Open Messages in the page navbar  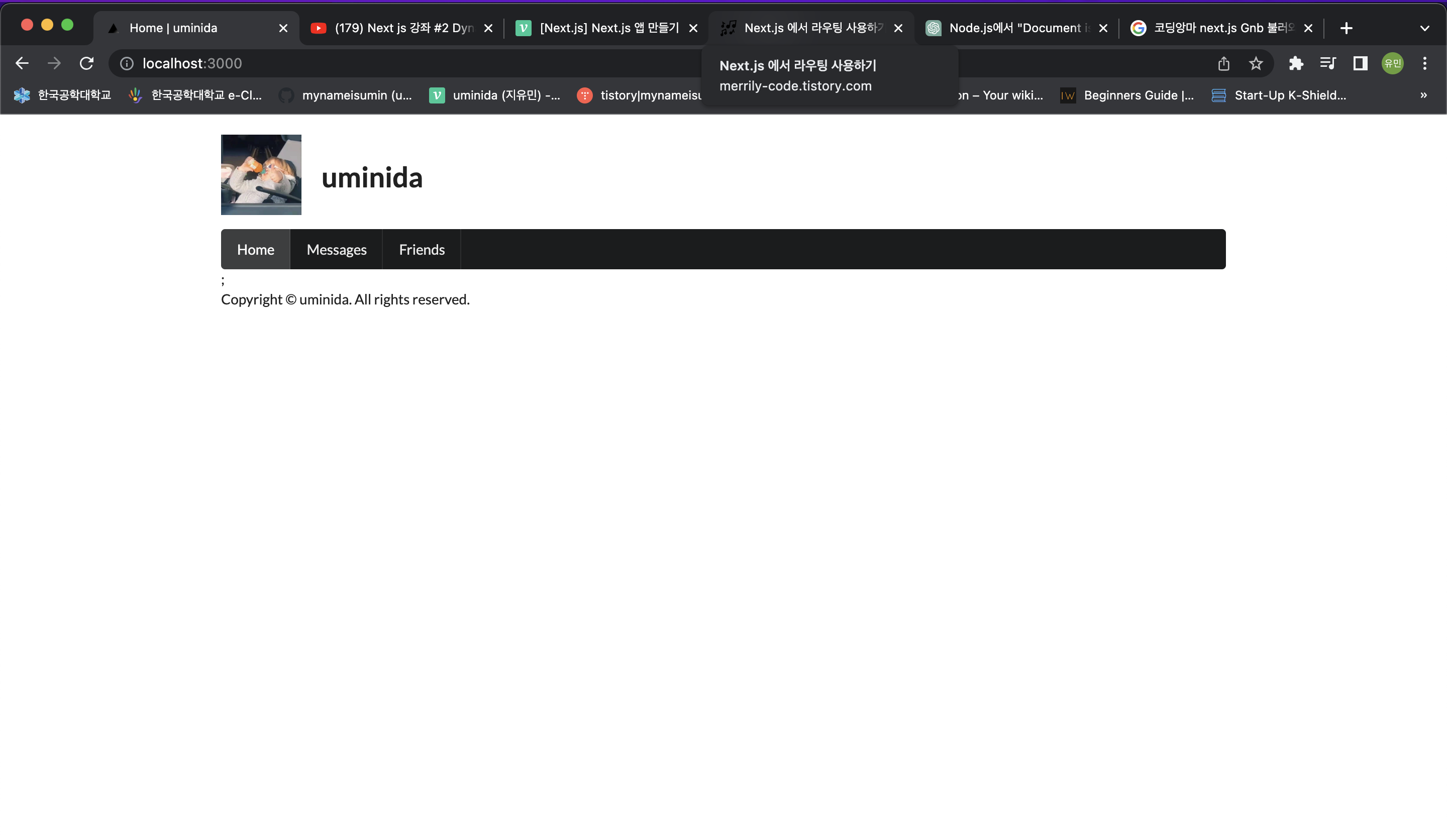tap(337, 250)
